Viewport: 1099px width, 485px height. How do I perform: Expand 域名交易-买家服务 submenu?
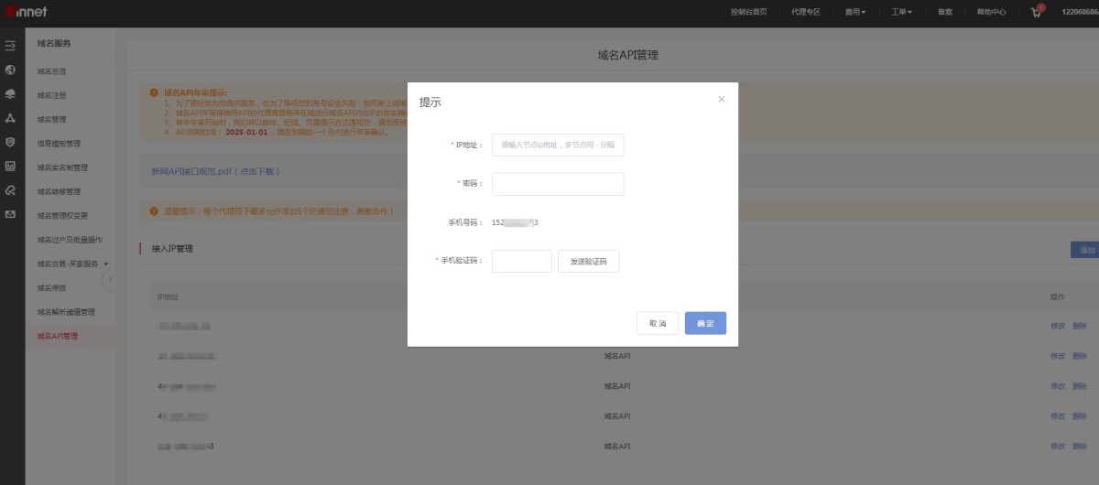click(73, 264)
